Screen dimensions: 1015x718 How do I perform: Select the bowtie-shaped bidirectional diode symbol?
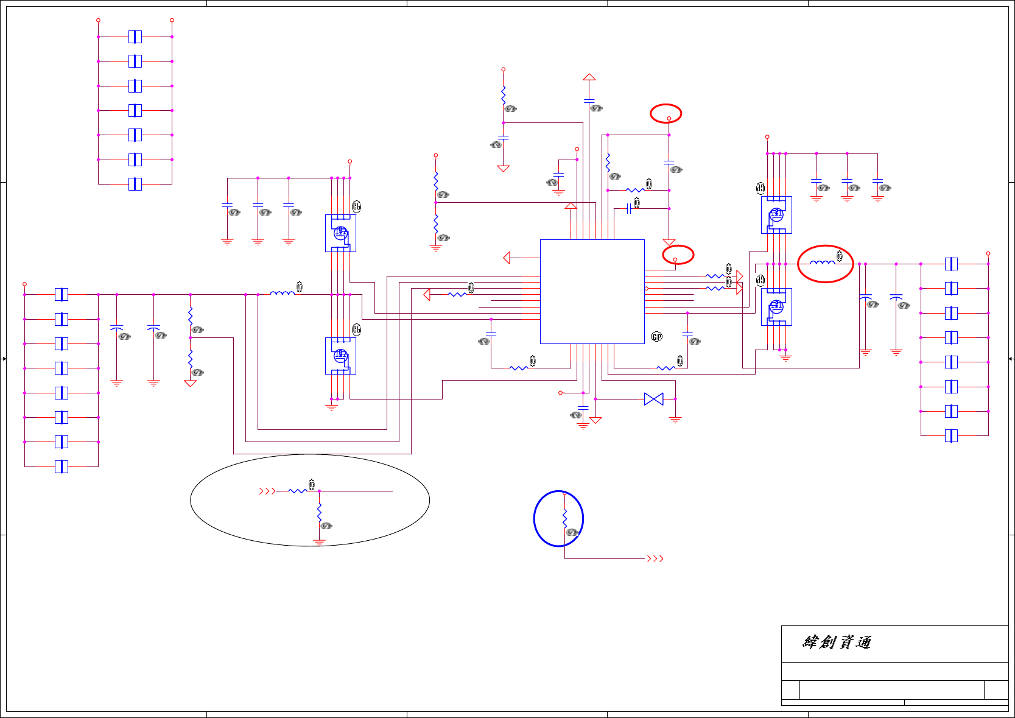[x=654, y=399]
